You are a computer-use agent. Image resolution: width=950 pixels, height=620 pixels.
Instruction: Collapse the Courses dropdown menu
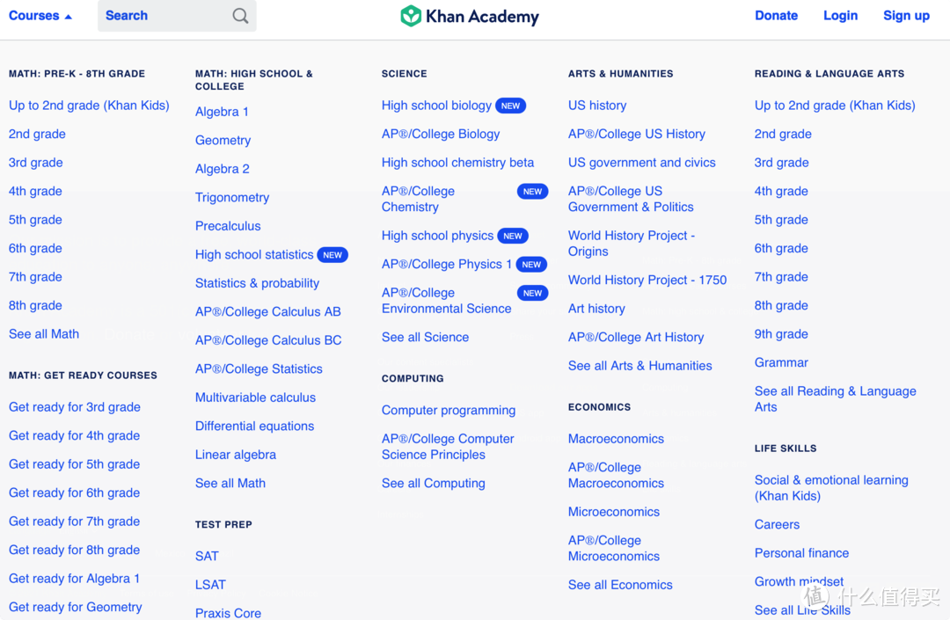coord(40,16)
